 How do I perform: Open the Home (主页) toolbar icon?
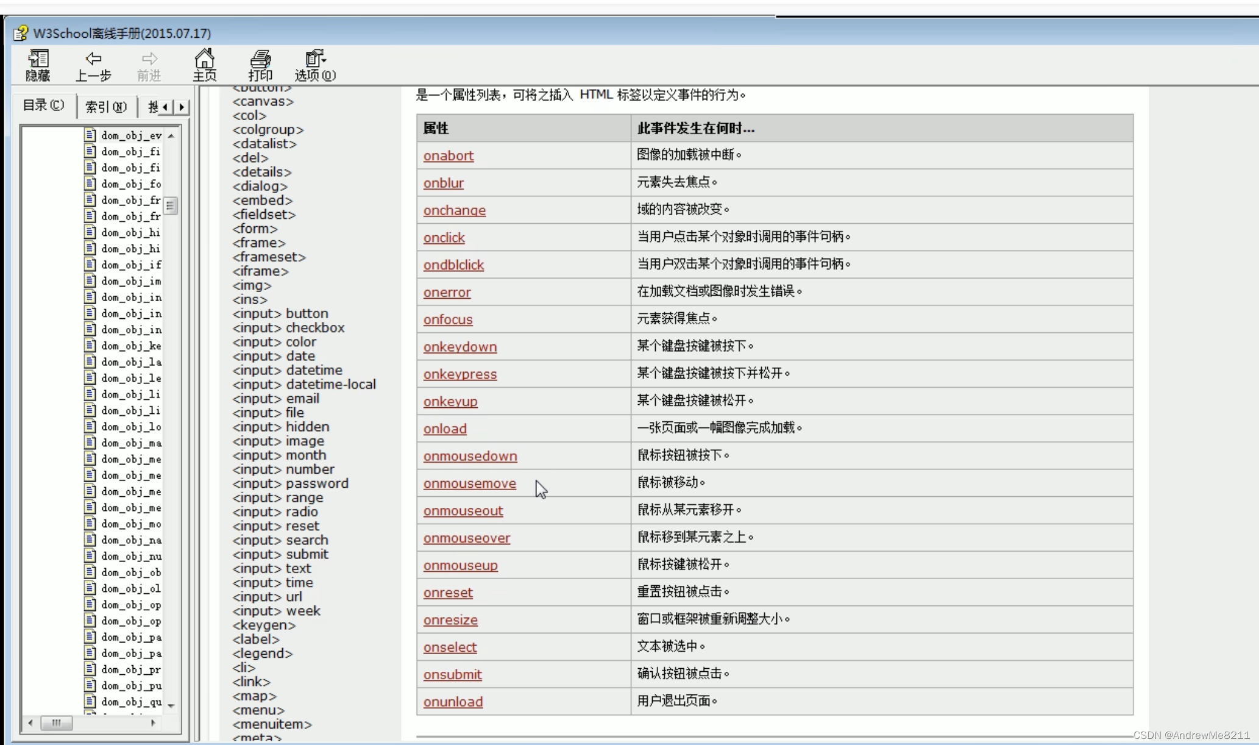tap(205, 59)
